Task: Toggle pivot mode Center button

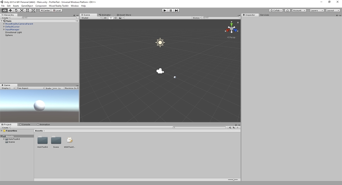Action: (x=45, y=11)
